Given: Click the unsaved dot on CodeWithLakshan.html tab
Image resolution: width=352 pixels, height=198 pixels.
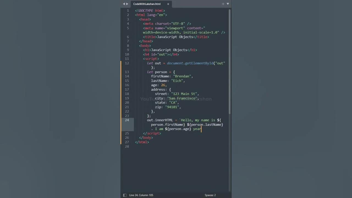Looking at the screenshot, I should tap(168, 4).
